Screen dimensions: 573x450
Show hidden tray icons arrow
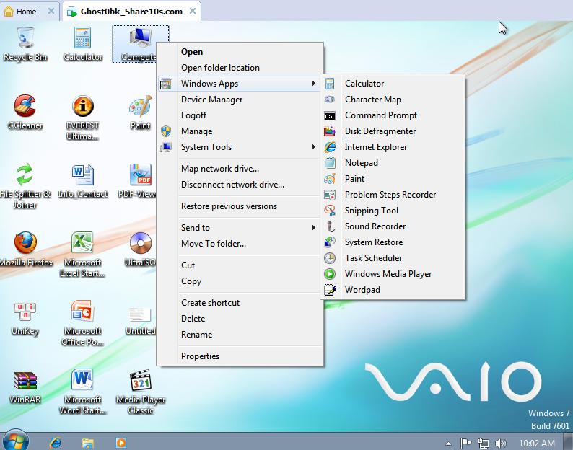[x=448, y=444]
